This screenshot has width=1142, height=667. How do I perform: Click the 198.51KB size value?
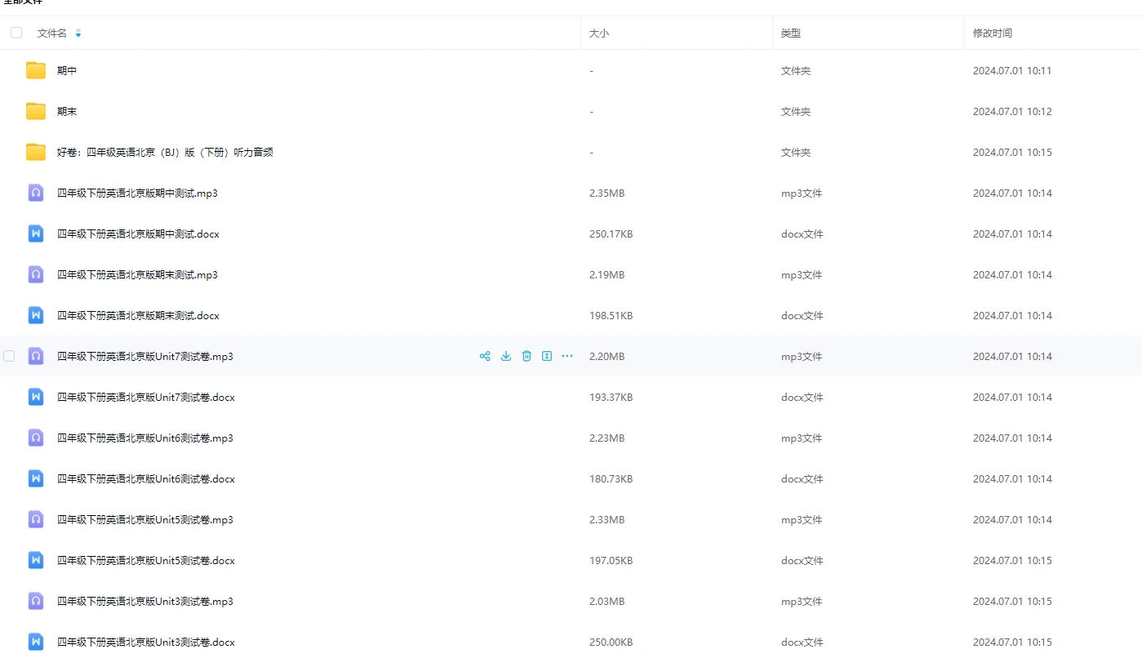point(611,316)
